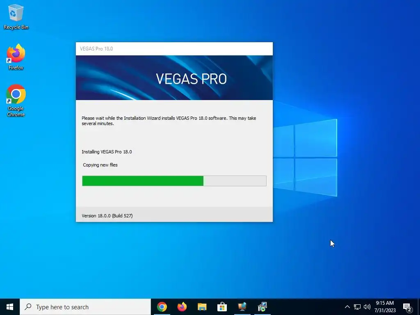
Task: Select the Google Chrome desktop shortcut
Action: point(16,100)
